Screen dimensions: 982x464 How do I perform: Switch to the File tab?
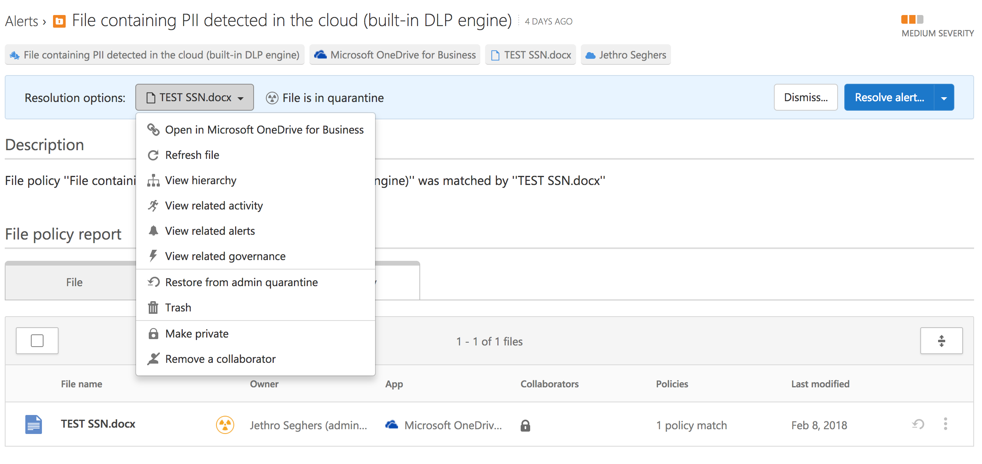click(x=74, y=282)
